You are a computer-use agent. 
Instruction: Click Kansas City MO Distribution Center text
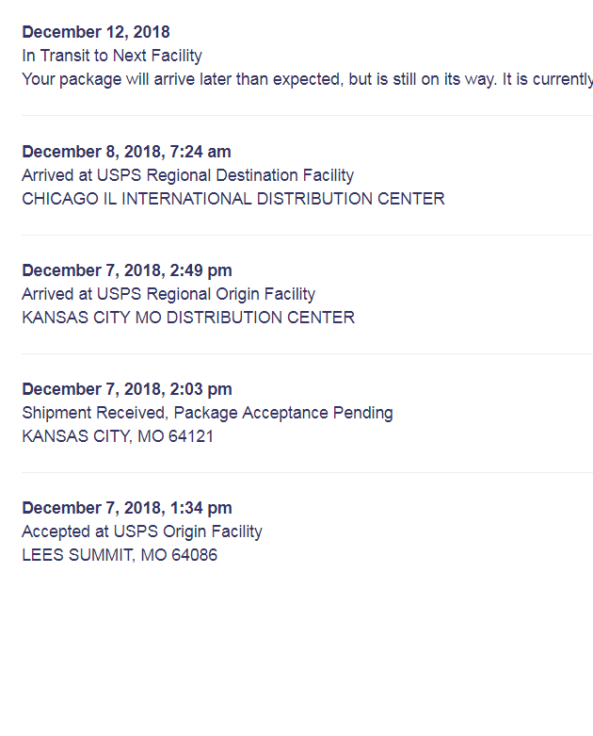(188, 318)
